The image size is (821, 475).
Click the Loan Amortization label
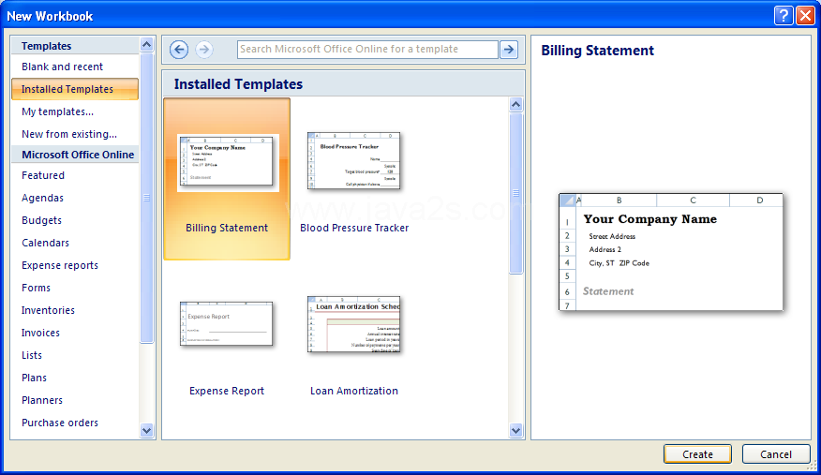click(354, 391)
